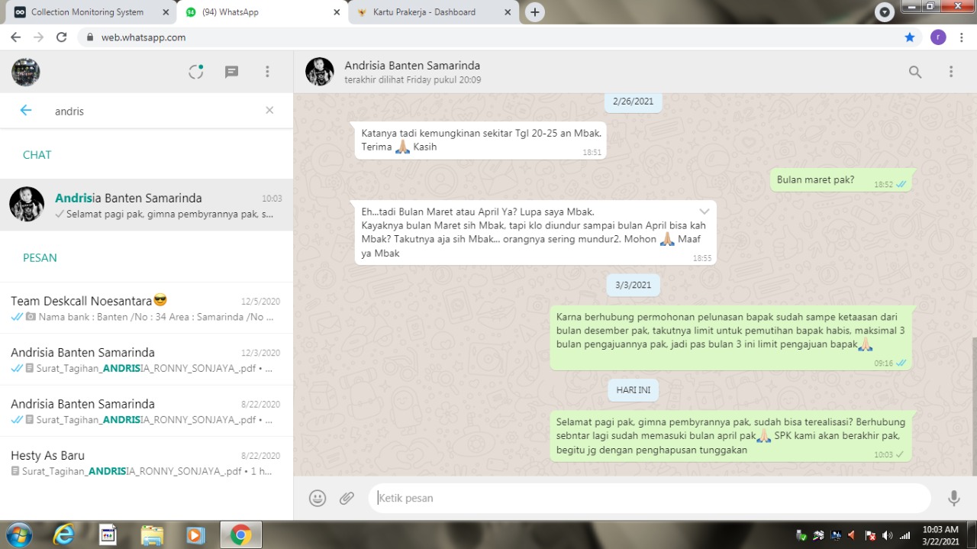Open Hesty As Baru search result
Screen dimensions: 977x549
[146, 463]
